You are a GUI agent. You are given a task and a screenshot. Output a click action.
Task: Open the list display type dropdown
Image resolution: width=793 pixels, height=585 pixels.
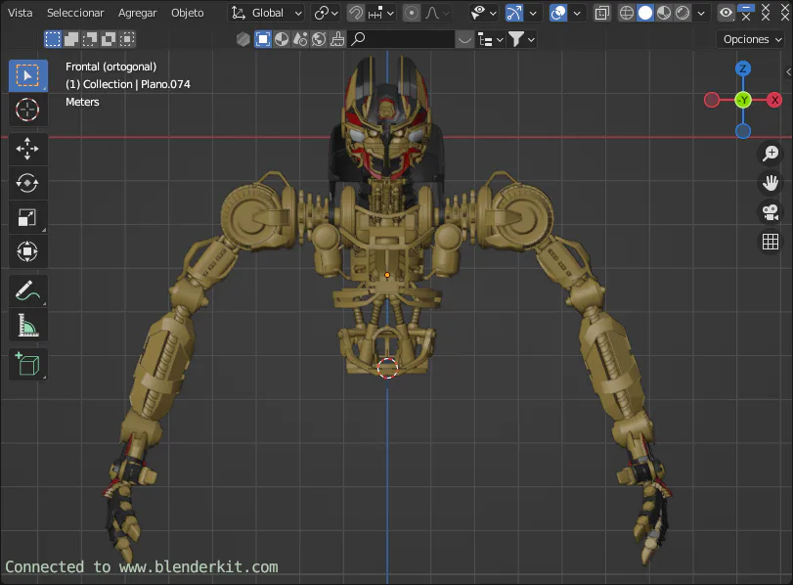point(491,39)
